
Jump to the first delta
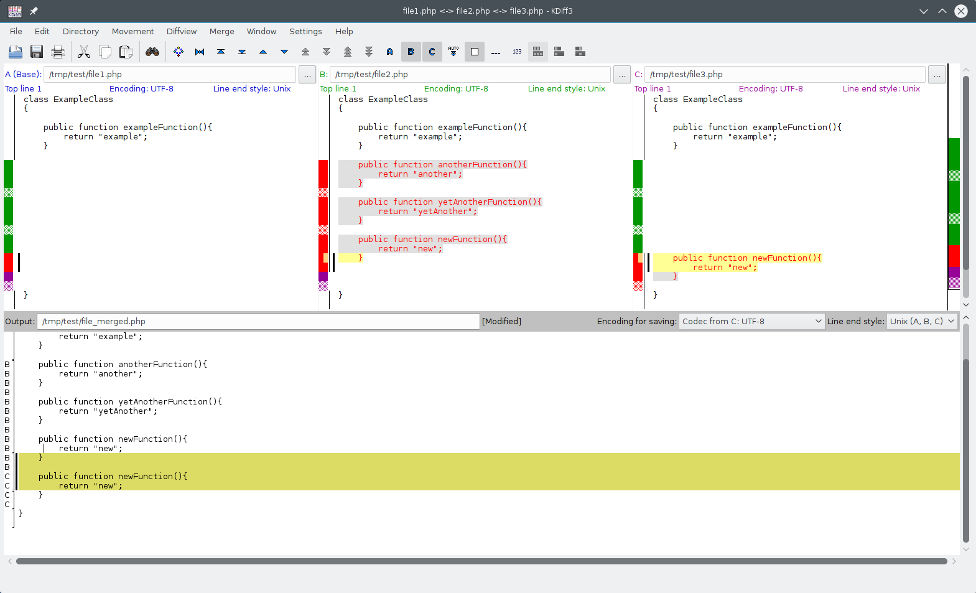click(x=221, y=52)
